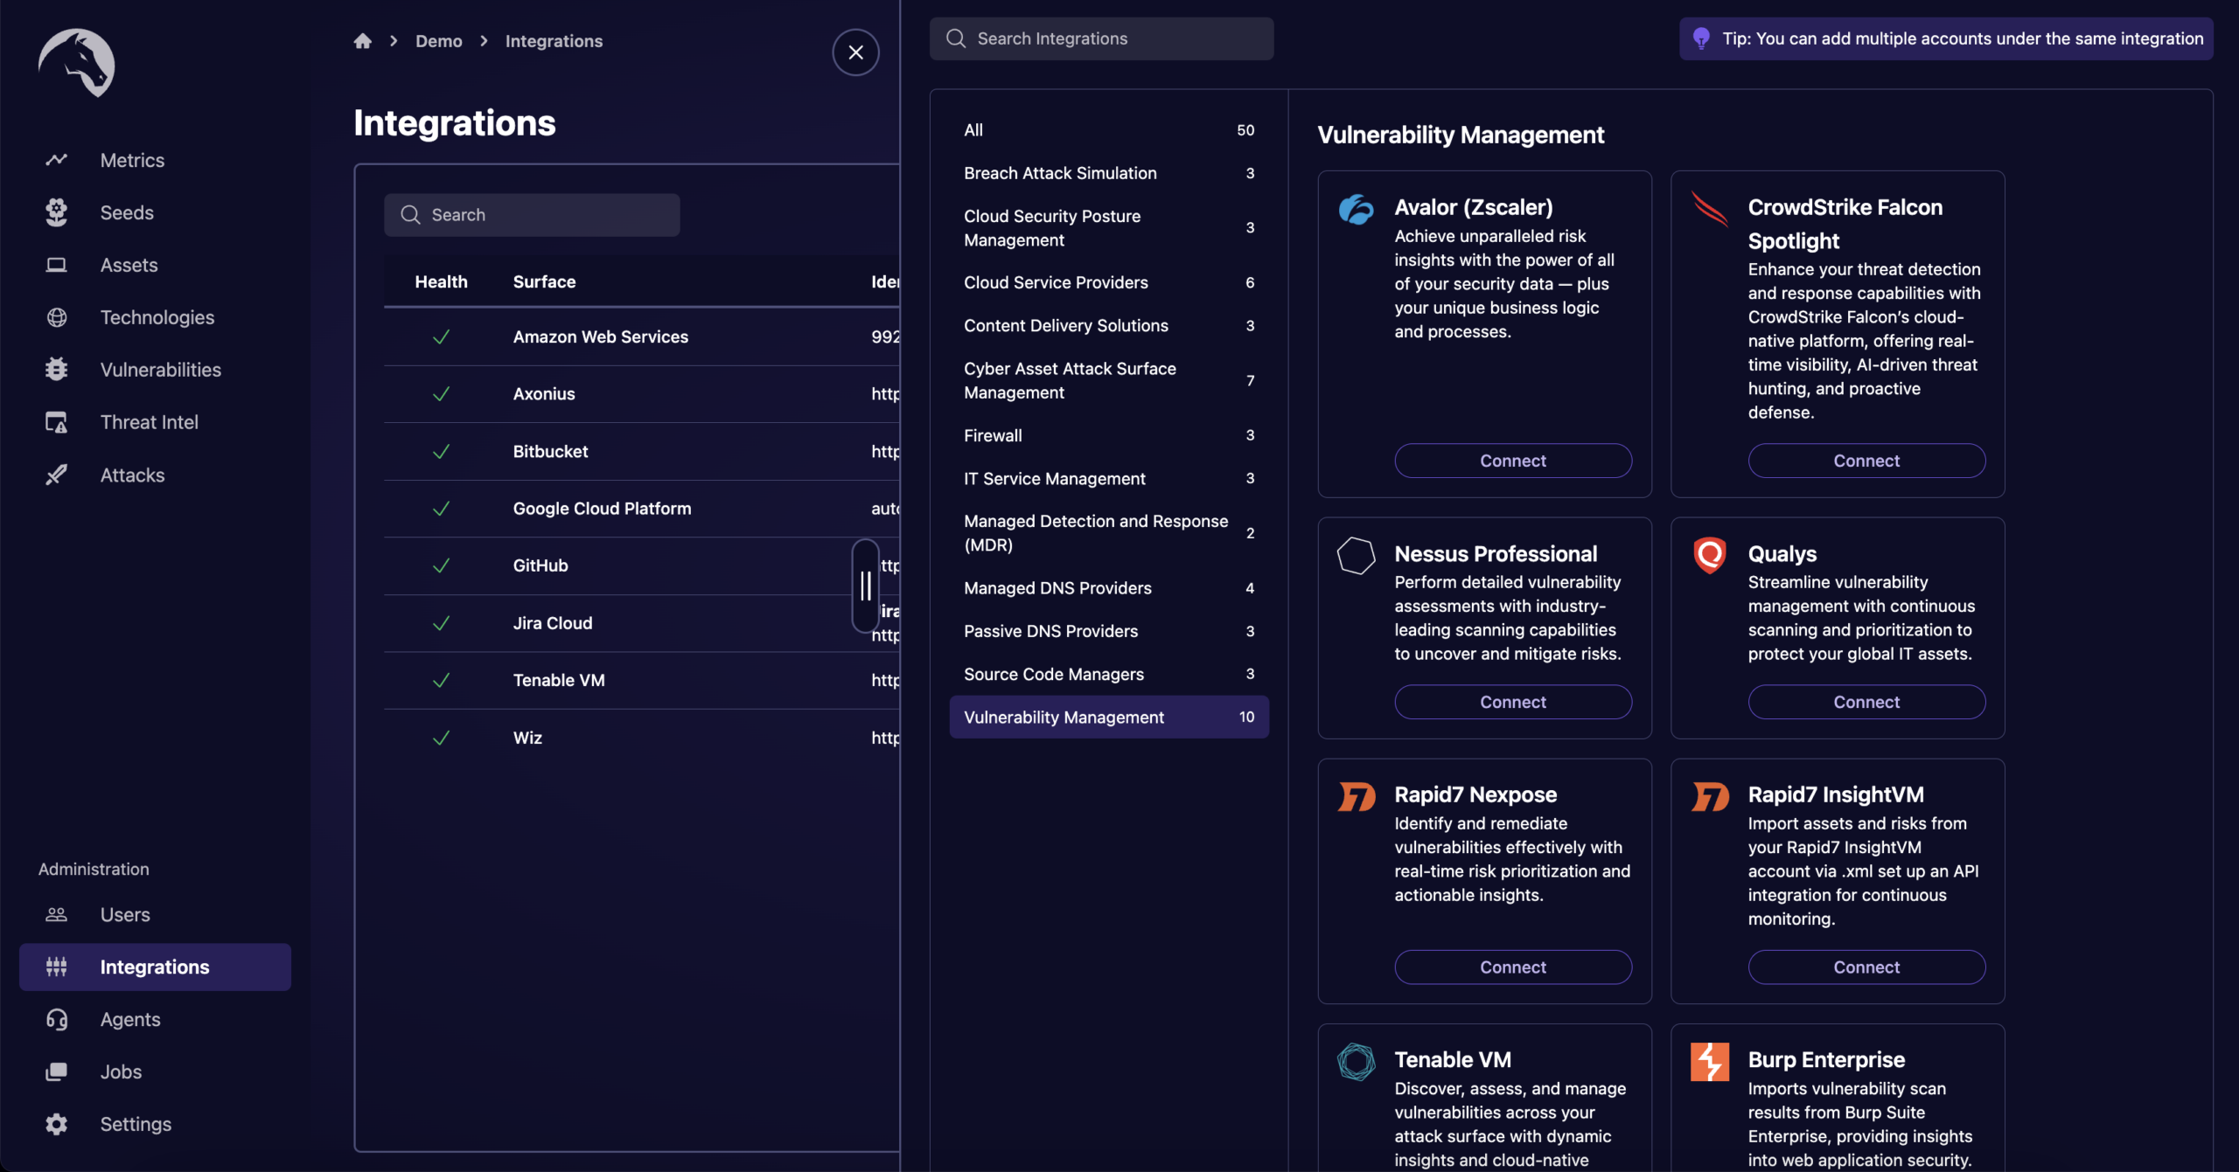The image size is (2239, 1172).
Task: Open the Attacks rocket icon
Action: pos(57,475)
